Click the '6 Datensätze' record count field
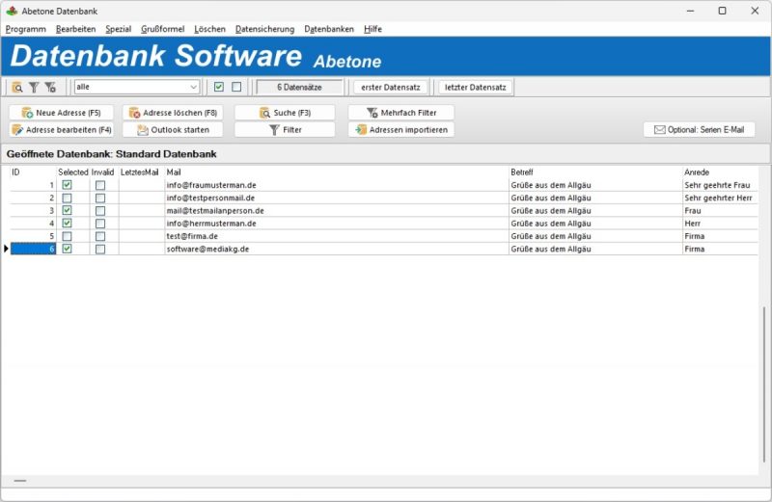Image resolution: width=772 pixels, height=502 pixels. click(x=299, y=87)
